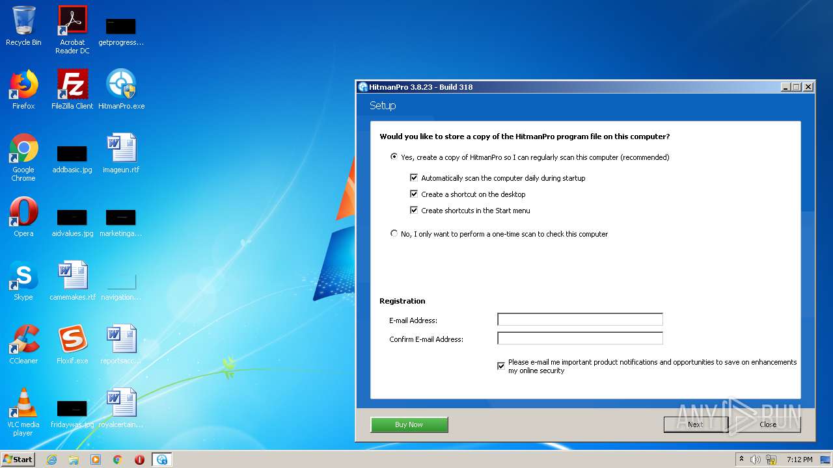833x468 pixels.
Task: Select Floxif.exe desktop icon
Action: [x=72, y=344]
